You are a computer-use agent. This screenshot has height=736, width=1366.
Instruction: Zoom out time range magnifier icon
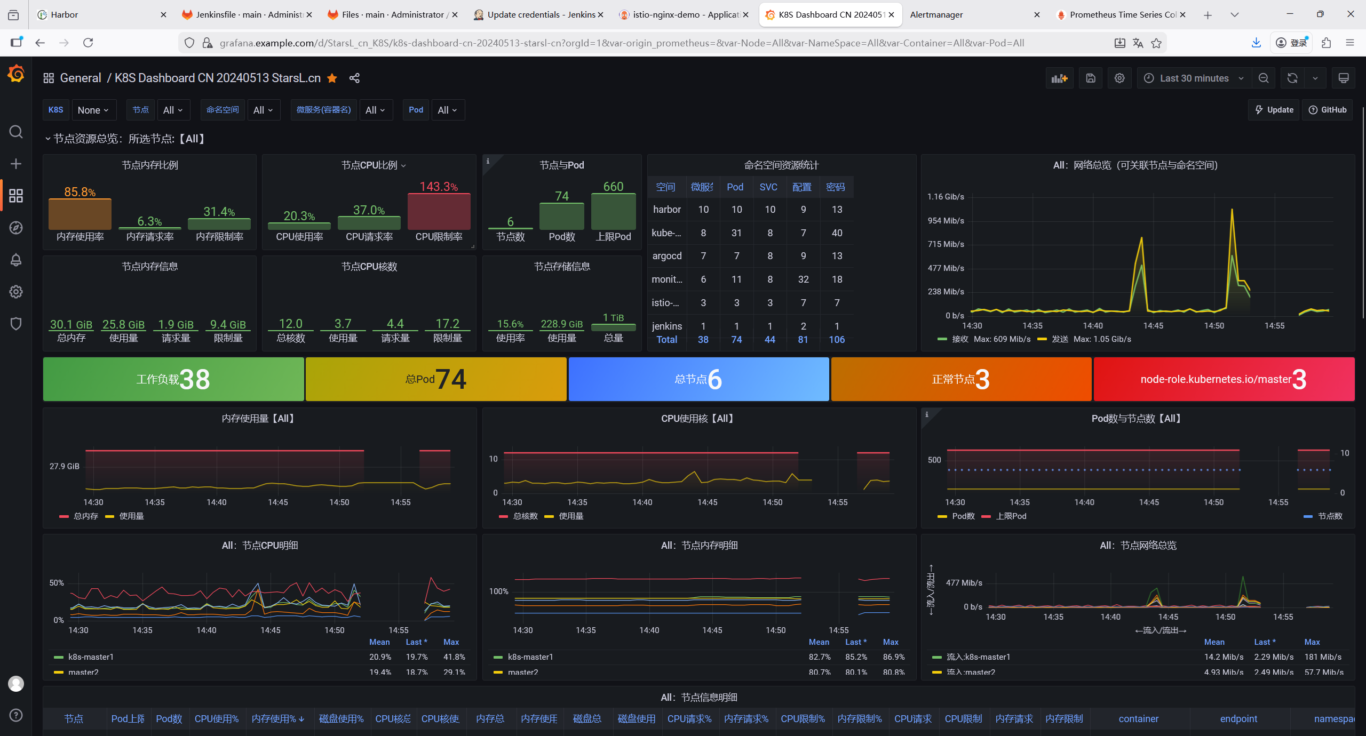(1263, 78)
